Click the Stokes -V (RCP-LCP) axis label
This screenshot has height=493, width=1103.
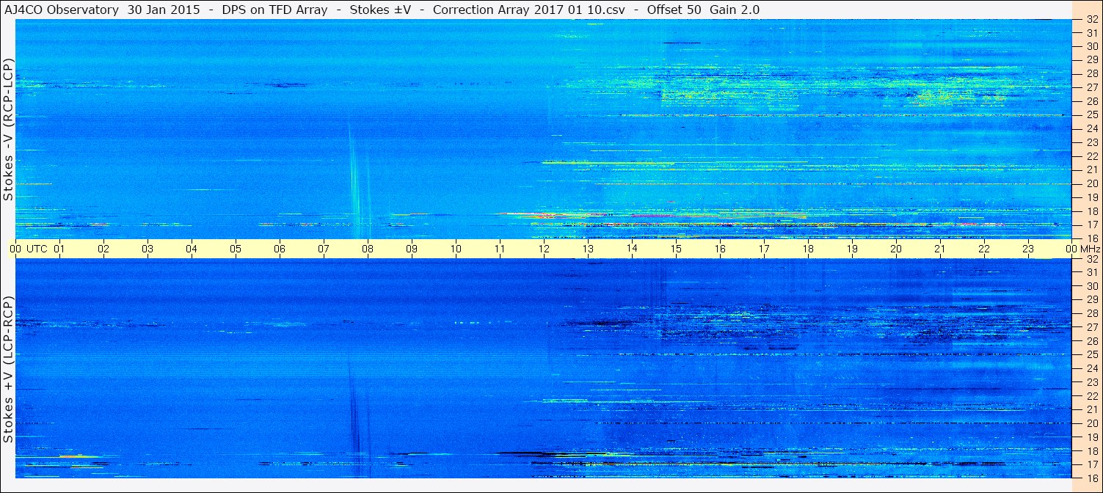8,129
